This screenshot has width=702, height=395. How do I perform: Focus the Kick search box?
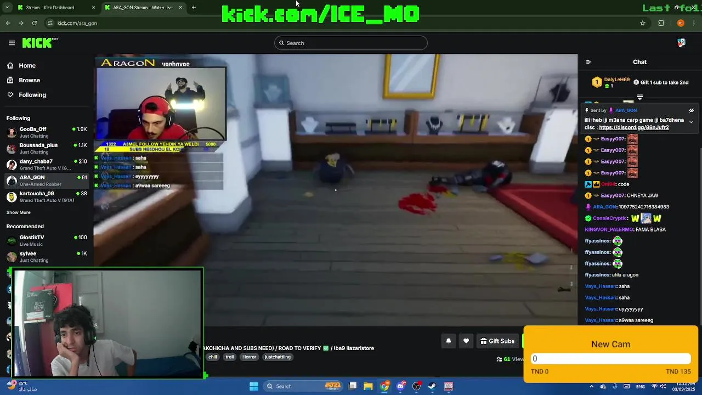tap(351, 43)
